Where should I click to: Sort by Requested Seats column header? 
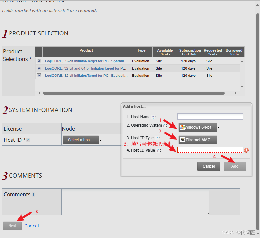[x=213, y=52]
